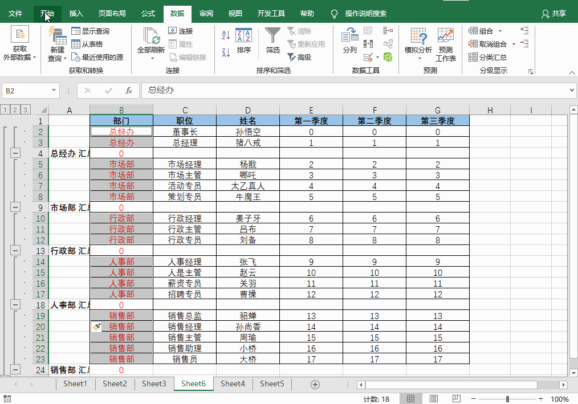Screen dimensions: 578x404
Task: Switch to the 页面布局 tab
Action: (112, 14)
